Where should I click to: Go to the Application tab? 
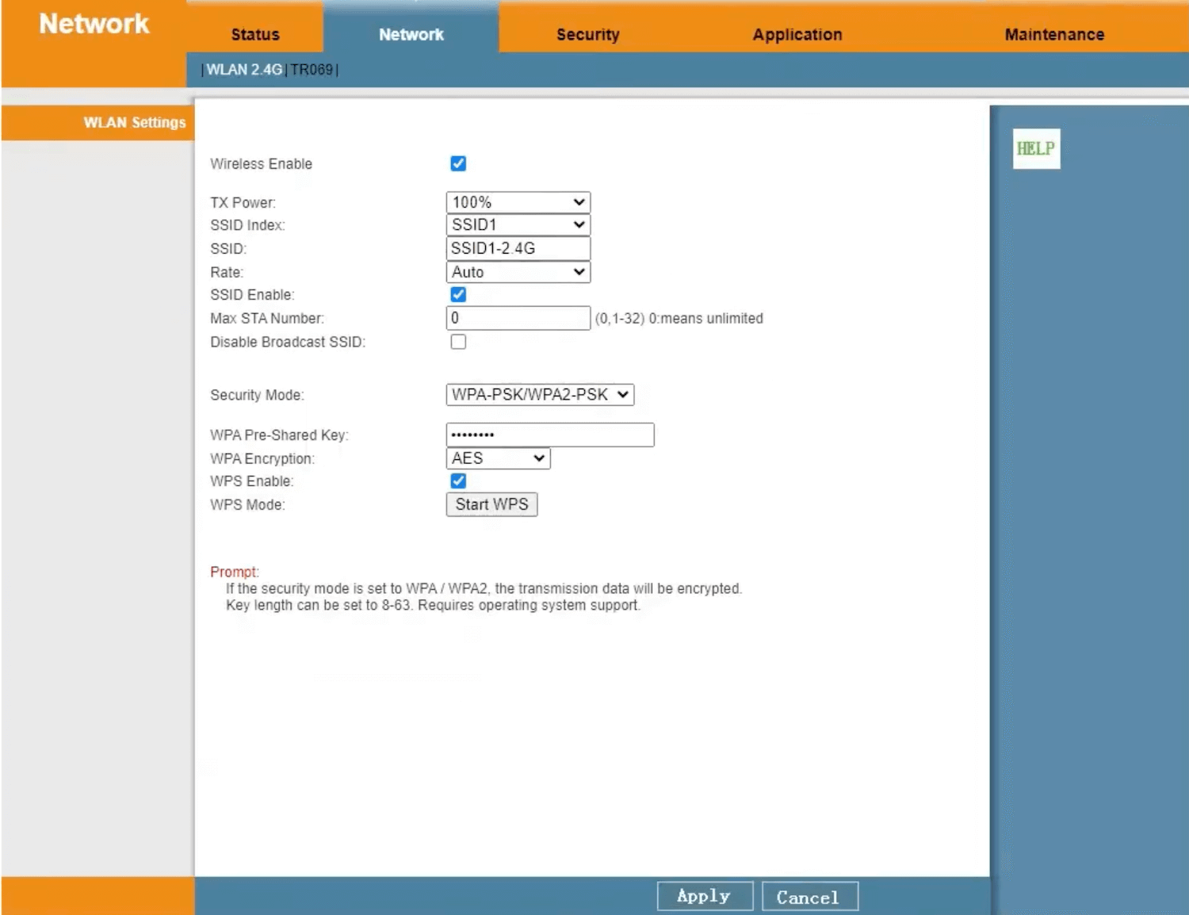(797, 35)
